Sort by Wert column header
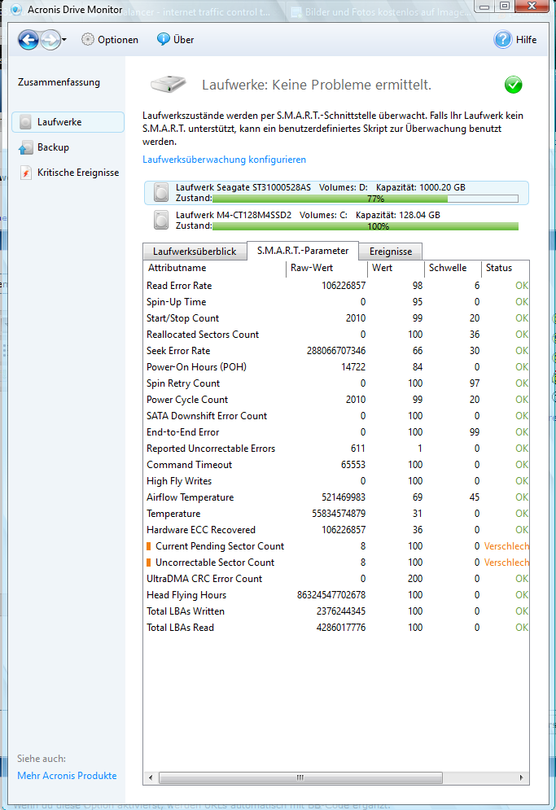Screen dimensions: 556x810 pos(396,268)
